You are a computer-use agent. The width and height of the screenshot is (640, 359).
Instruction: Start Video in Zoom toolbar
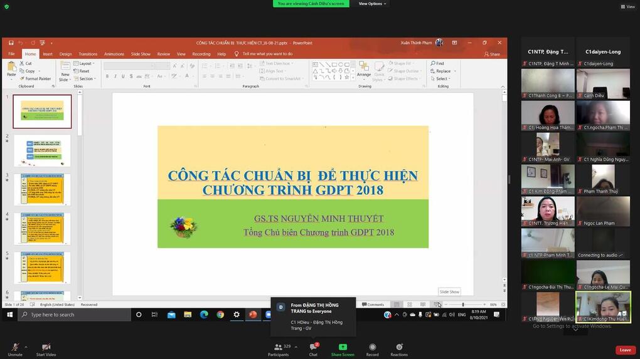coord(46,349)
